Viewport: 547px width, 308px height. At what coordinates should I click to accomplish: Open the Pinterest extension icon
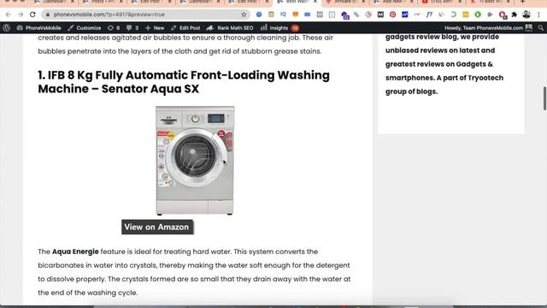[392, 15]
